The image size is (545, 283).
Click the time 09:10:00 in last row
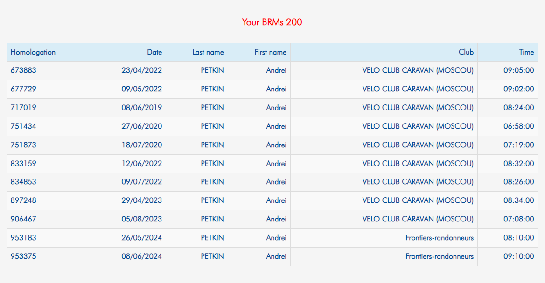pyautogui.click(x=518, y=256)
